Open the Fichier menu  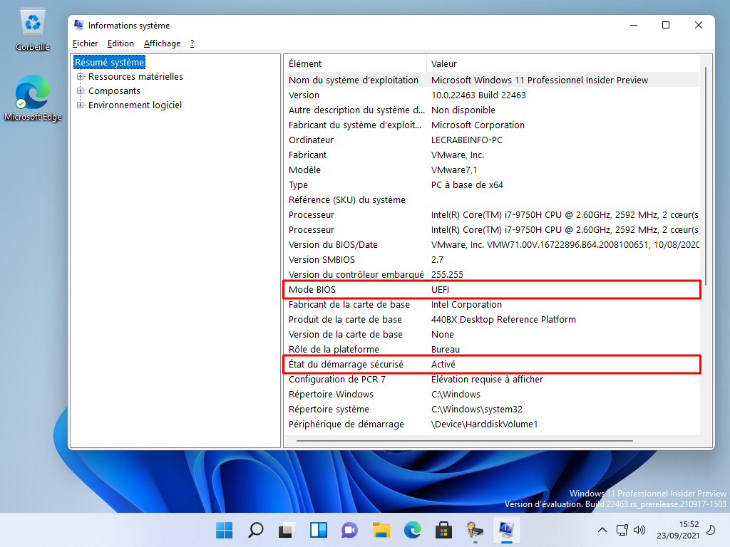point(86,43)
